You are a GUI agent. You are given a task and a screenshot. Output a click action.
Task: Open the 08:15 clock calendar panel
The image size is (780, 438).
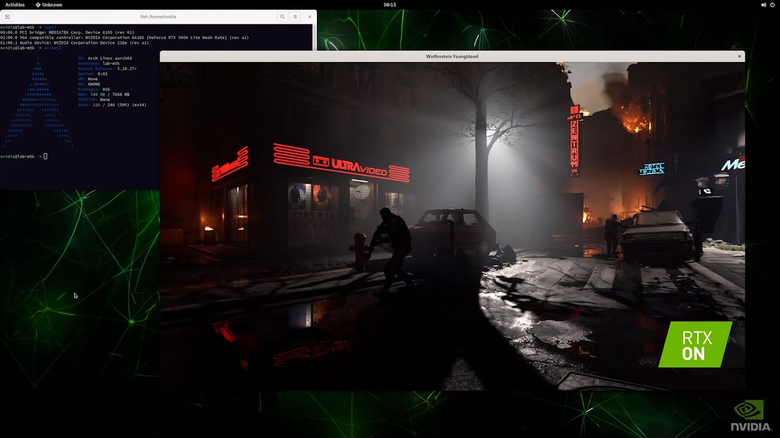click(x=389, y=5)
